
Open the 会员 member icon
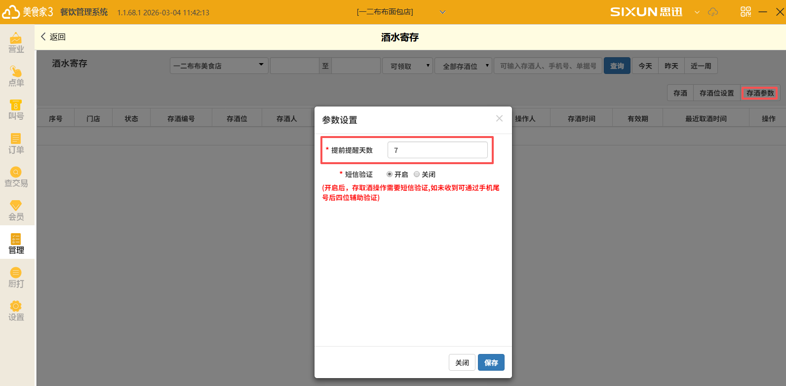click(x=16, y=210)
